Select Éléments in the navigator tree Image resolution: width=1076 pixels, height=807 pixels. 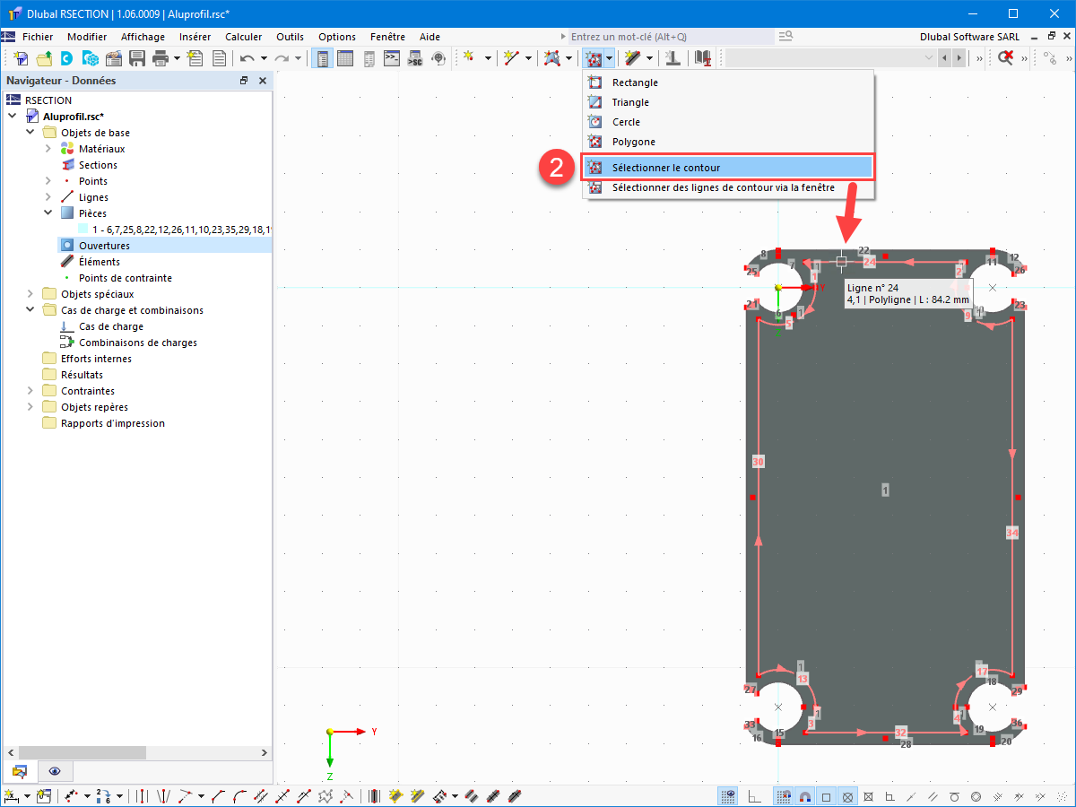pyautogui.click(x=100, y=262)
